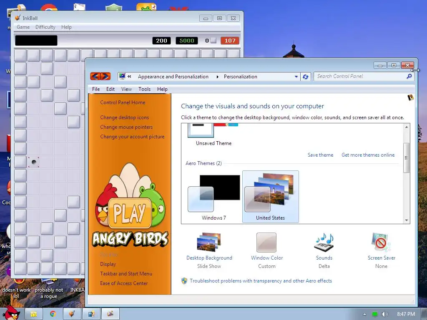Click the 5000 score box in InkBall

(187, 40)
